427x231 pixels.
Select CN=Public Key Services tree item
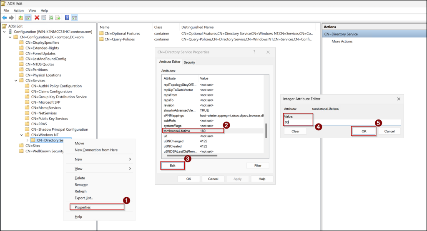49,119
